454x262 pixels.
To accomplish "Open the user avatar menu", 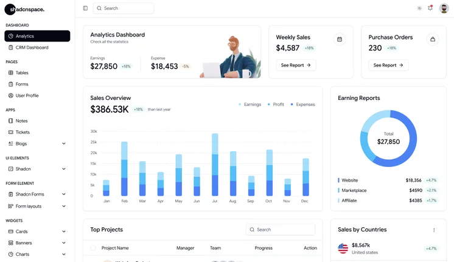I will click(444, 8).
